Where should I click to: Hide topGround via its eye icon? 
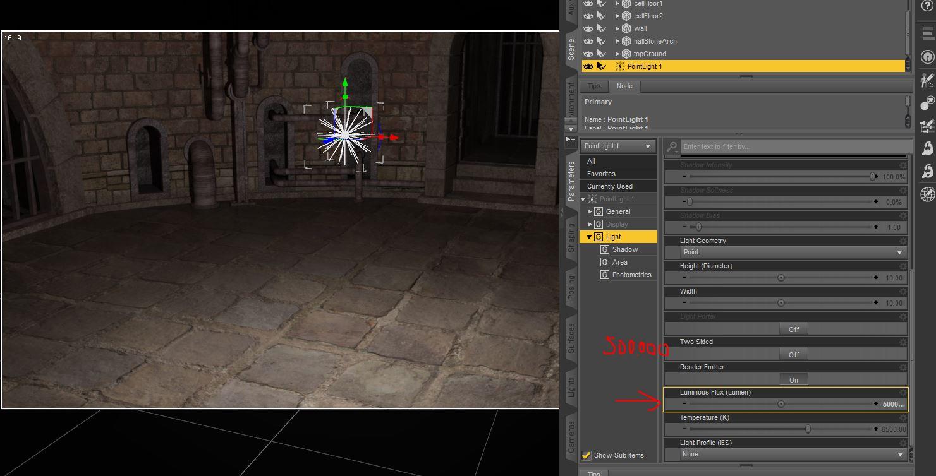588,54
